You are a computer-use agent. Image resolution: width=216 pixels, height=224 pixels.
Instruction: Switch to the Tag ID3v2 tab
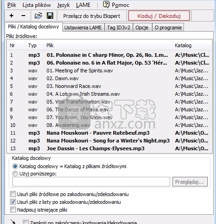[119, 27]
